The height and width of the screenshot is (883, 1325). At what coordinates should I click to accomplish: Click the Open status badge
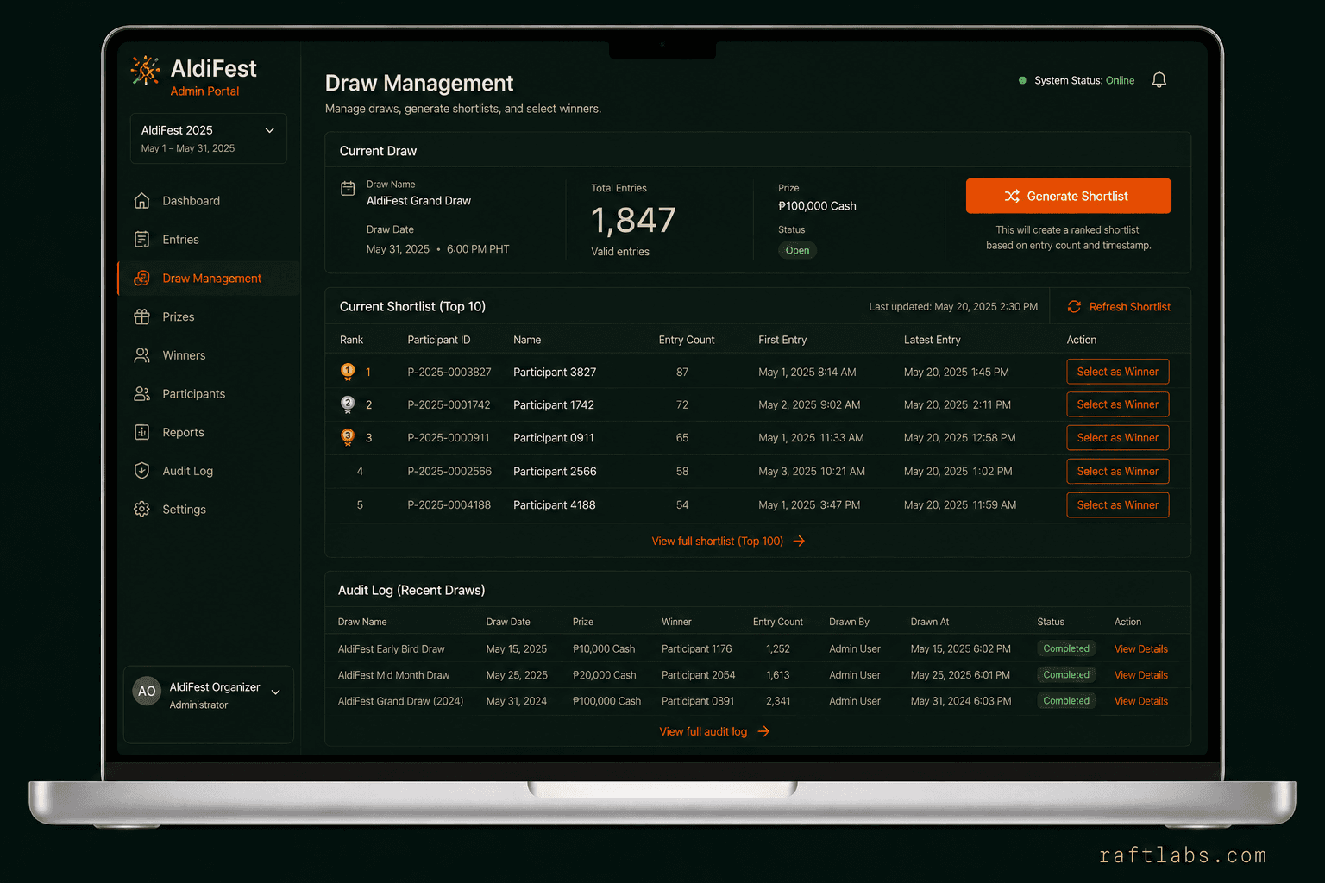tap(797, 251)
